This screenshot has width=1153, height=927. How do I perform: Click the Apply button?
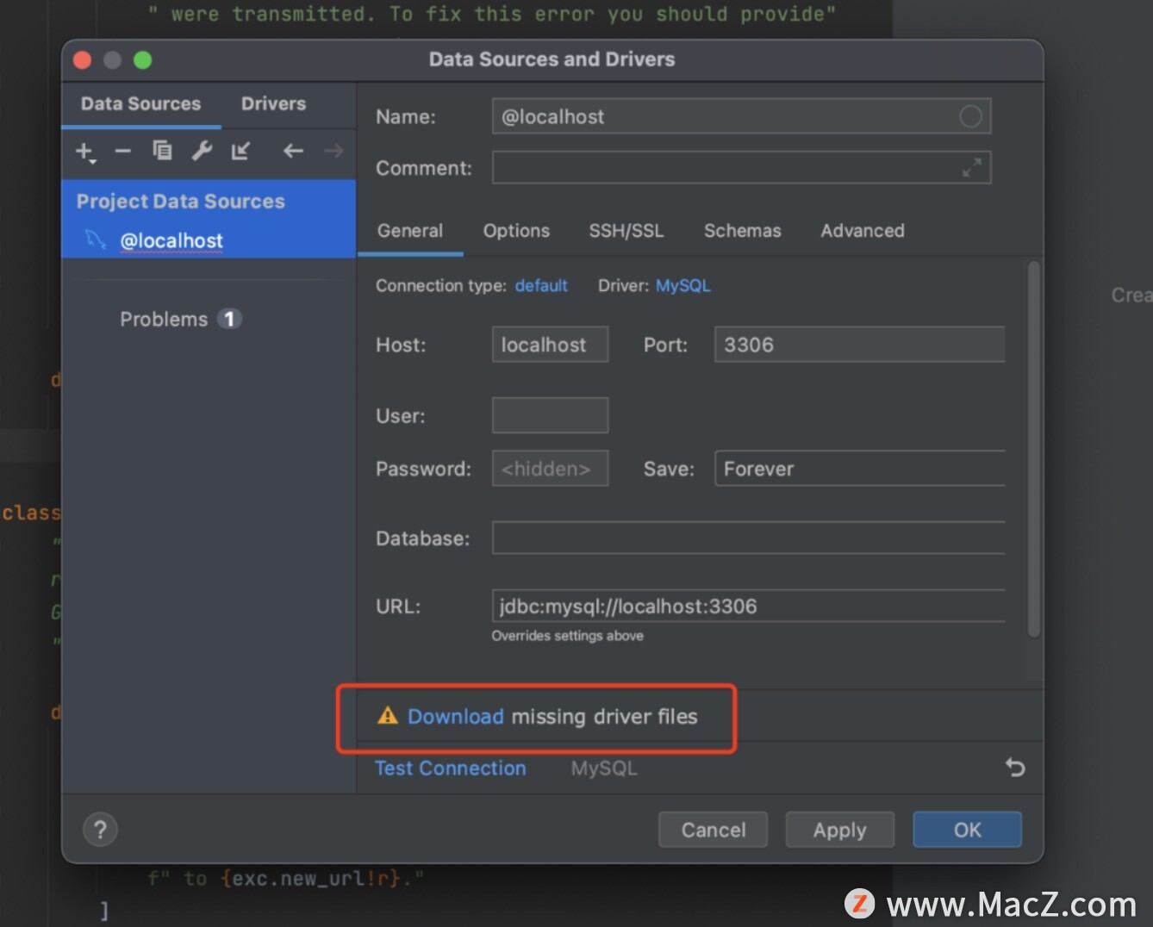[840, 830]
